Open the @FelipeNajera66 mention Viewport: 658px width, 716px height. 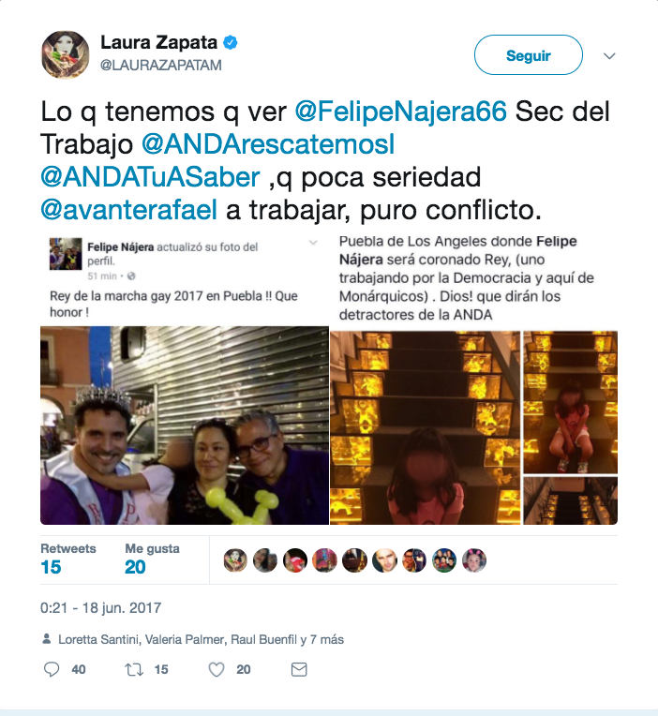coord(401,111)
